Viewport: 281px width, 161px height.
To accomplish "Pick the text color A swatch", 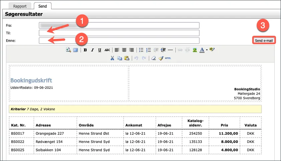I will 202,50.
